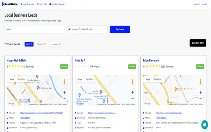211x132 pixels.
Task: Click American Muffler map pin
Action: click(104, 101)
